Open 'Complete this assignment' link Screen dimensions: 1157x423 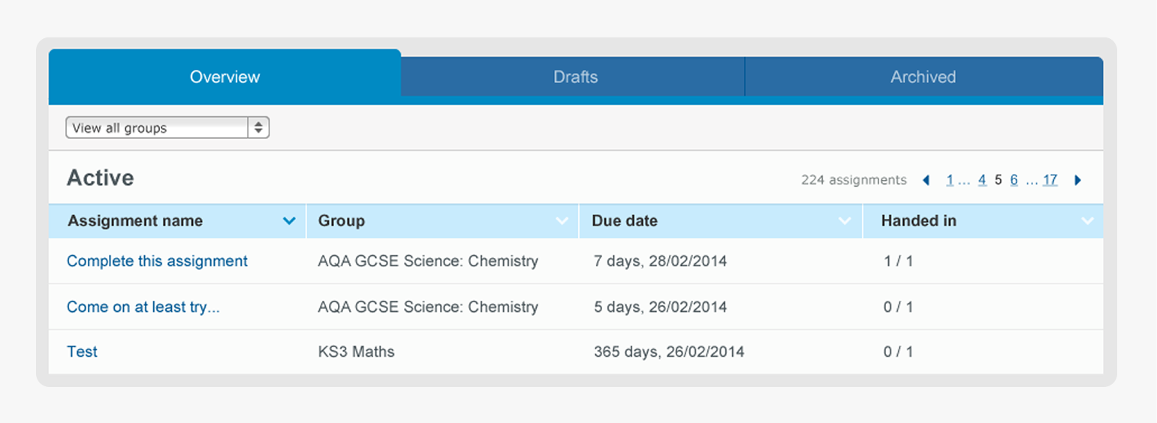click(157, 261)
